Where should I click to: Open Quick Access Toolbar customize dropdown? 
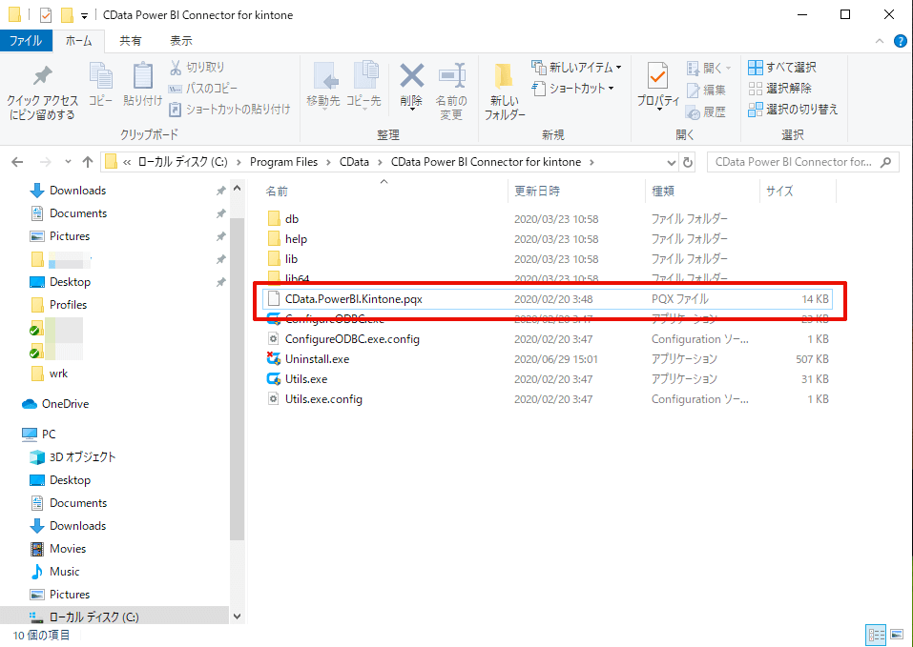(x=84, y=15)
